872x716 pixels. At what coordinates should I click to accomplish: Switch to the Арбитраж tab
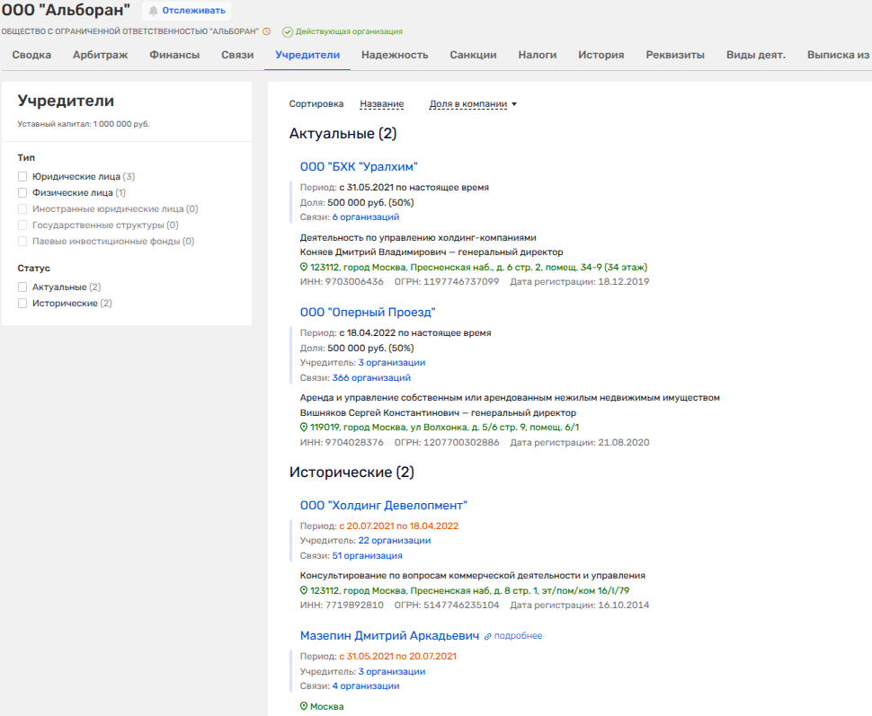point(100,55)
